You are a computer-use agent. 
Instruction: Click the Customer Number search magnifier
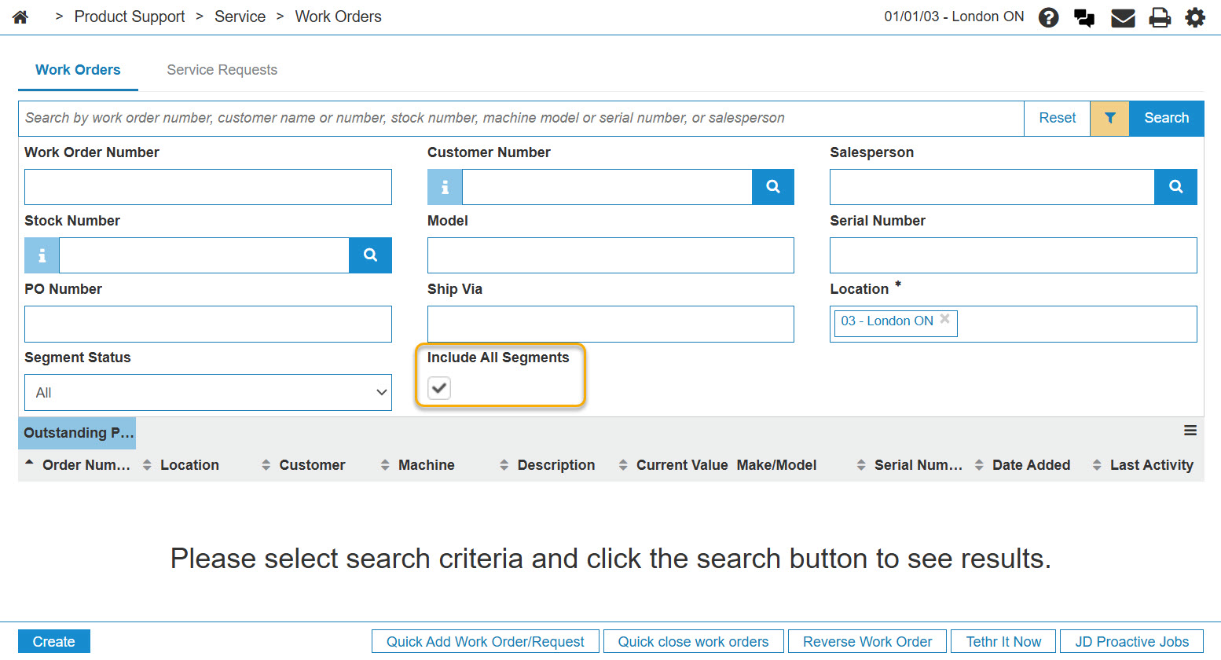pyautogui.click(x=773, y=187)
